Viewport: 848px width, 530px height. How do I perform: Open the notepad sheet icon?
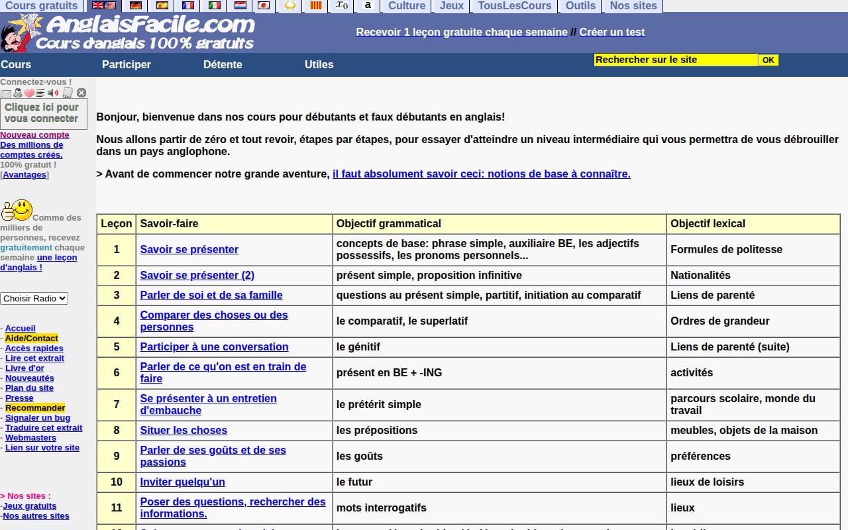(68, 93)
